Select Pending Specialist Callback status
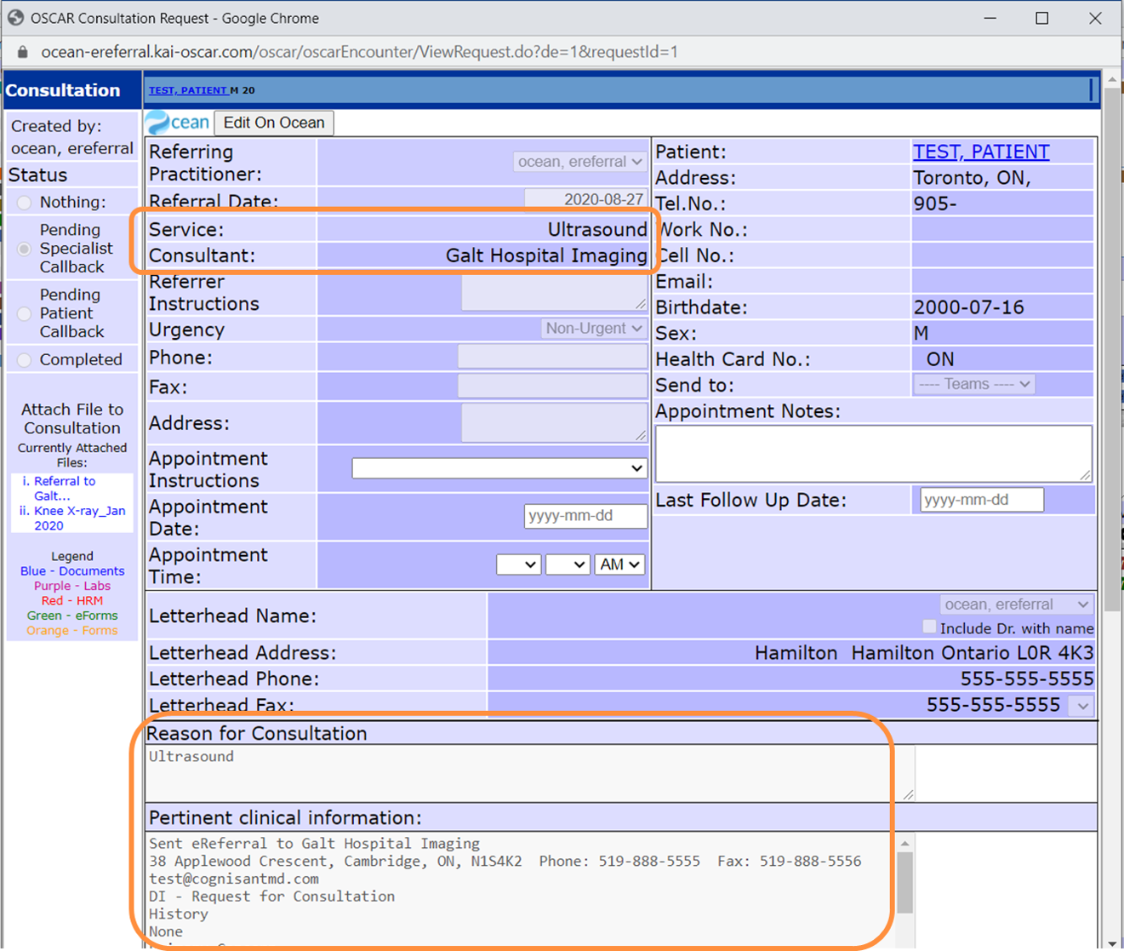 [x=25, y=249]
